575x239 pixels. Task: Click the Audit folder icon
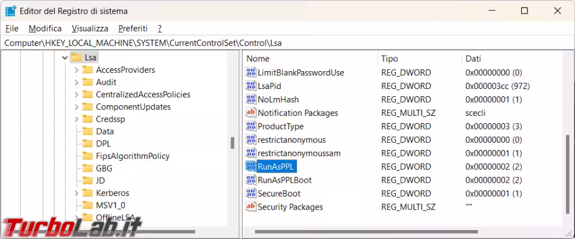tap(87, 82)
